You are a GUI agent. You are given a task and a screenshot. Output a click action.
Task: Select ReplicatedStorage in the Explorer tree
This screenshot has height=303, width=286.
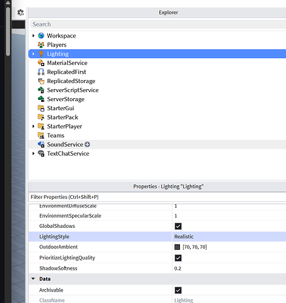(71, 81)
